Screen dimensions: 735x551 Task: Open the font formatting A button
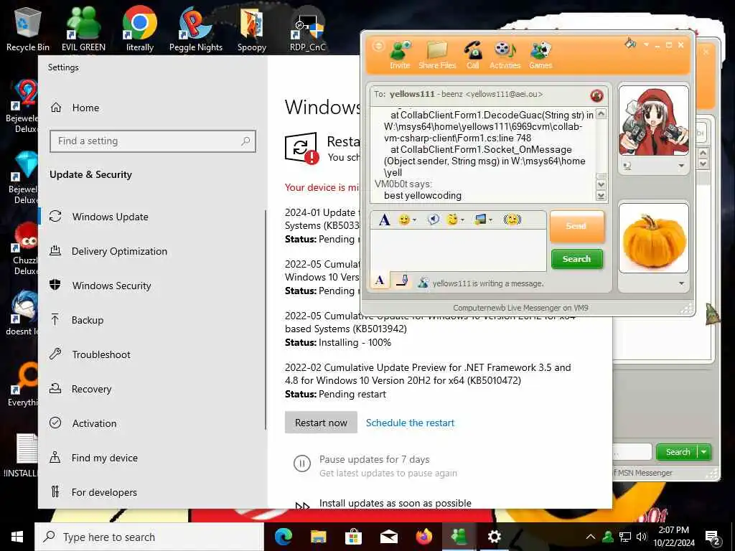[x=385, y=220]
